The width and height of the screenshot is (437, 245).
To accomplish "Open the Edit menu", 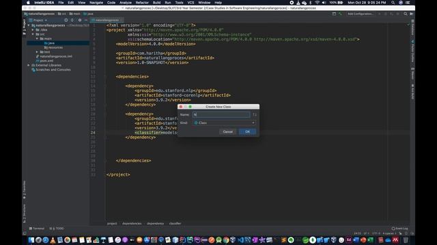I will click(x=71, y=3).
